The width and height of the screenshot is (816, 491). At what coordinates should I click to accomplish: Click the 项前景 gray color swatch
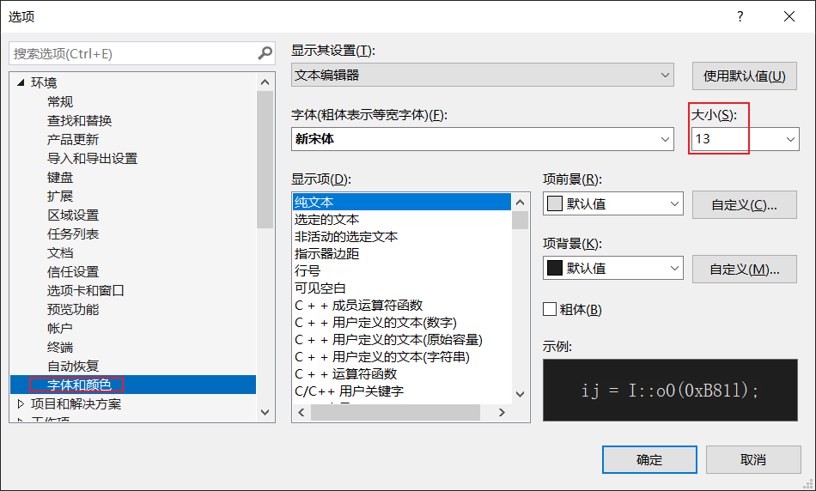point(555,203)
